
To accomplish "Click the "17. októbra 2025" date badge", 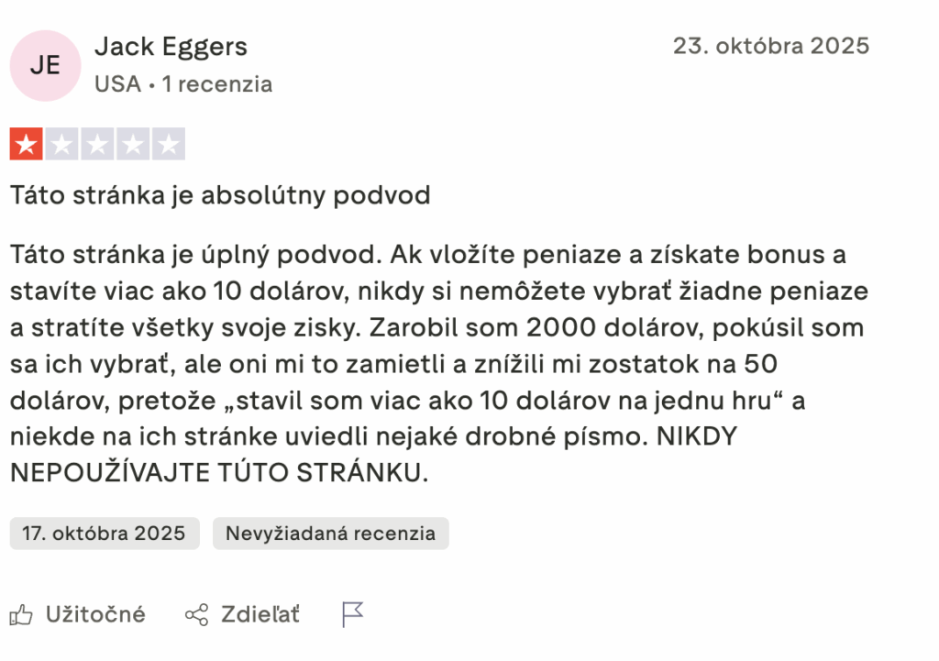I will point(105,534).
